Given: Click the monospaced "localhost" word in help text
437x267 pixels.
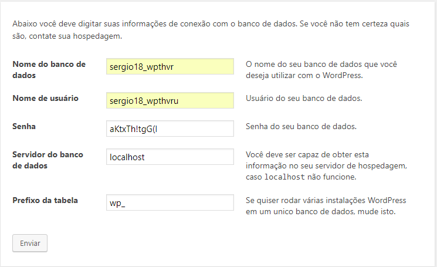Looking at the screenshot, I should click(x=284, y=177).
